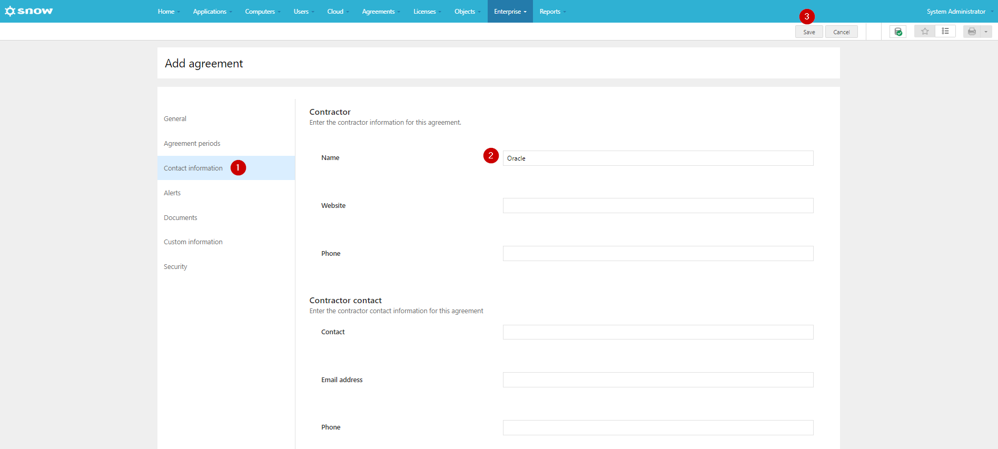Viewport: 998px width, 449px height.
Task: Open the Agreements menu
Action: coord(381,12)
